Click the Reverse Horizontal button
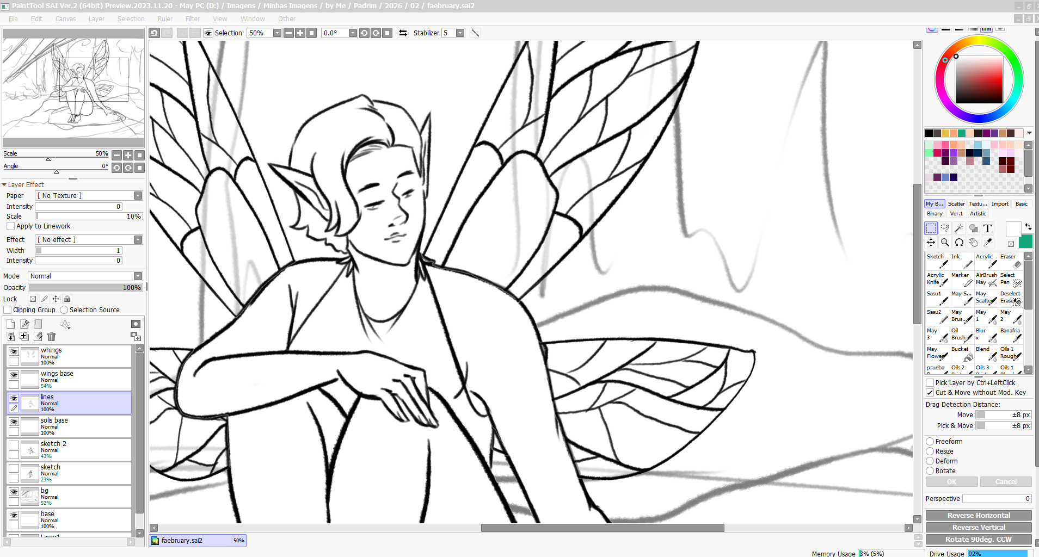This screenshot has height=557, width=1039. click(978, 516)
